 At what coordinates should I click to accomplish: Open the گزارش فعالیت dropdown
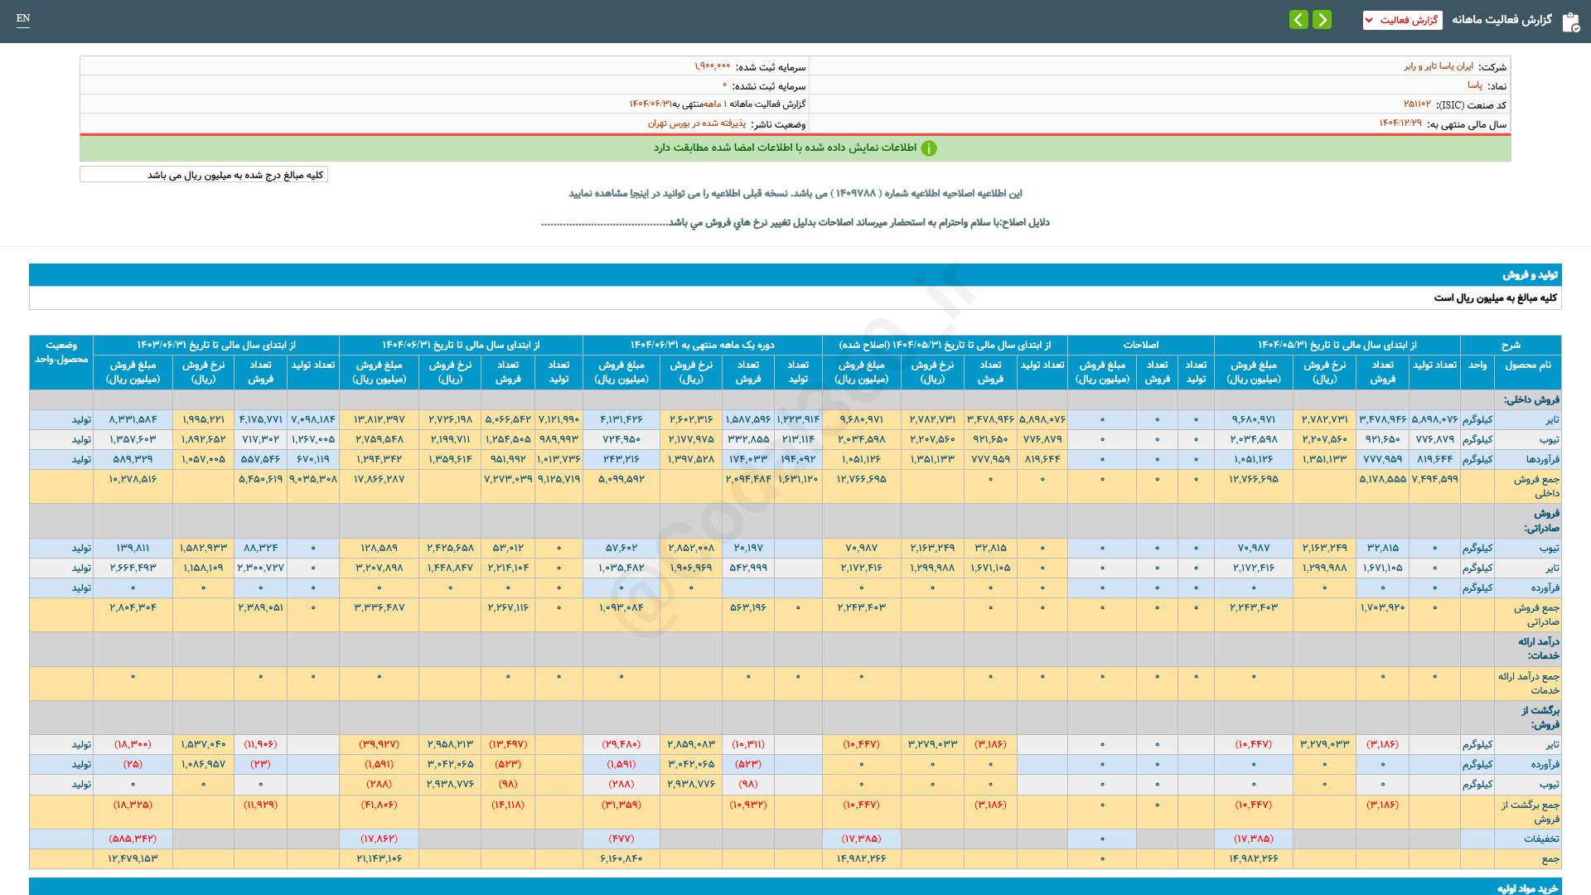coord(1402,20)
